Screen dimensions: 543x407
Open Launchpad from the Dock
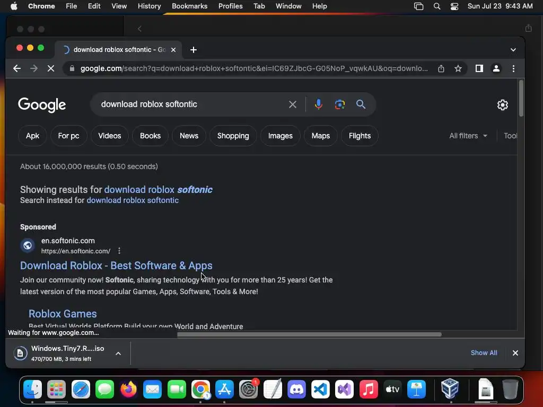(56, 390)
